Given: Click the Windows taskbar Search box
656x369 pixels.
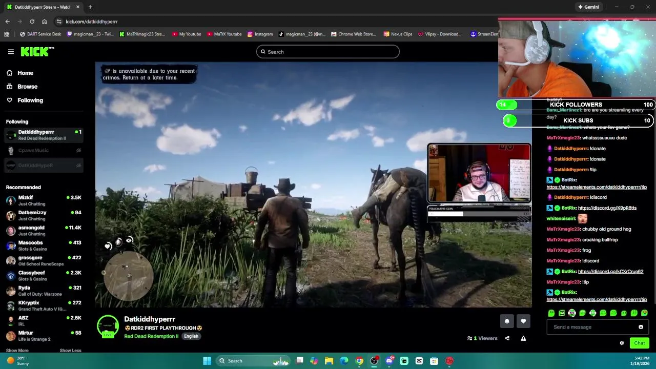Looking at the screenshot, I should click(254, 361).
